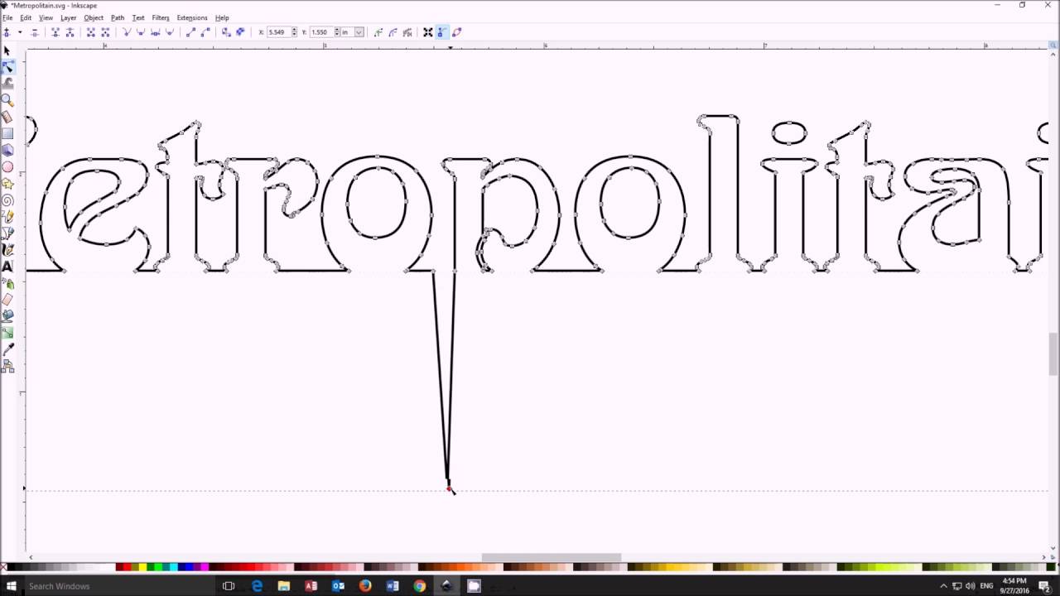The height and width of the screenshot is (596, 1060).
Task: Select the Selector arrow tool
Action: click(x=7, y=50)
